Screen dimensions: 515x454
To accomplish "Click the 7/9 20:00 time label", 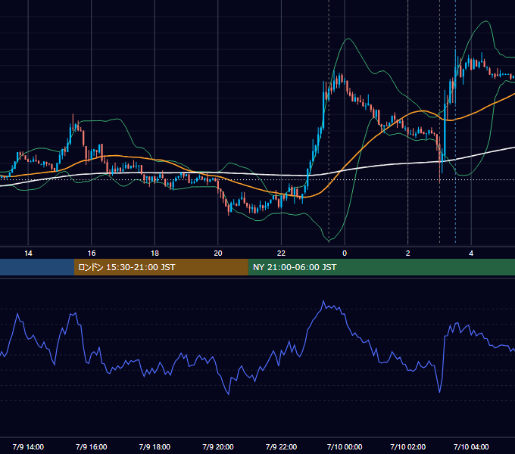I will (x=218, y=446).
